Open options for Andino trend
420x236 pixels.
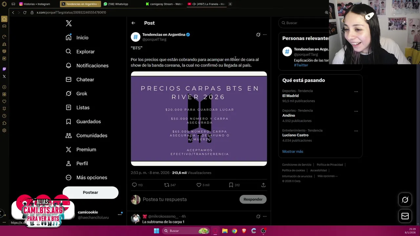[356, 111]
